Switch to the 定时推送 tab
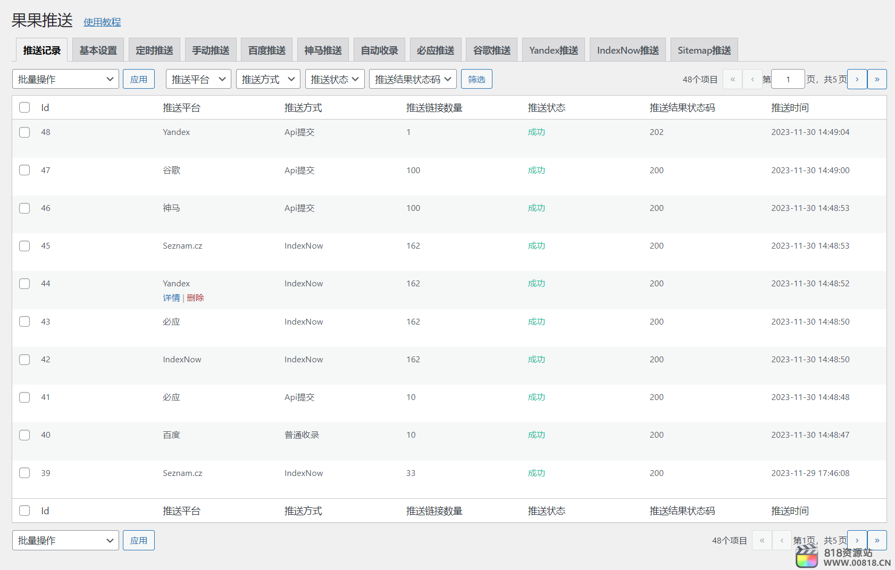This screenshot has width=895, height=570. pos(154,50)
